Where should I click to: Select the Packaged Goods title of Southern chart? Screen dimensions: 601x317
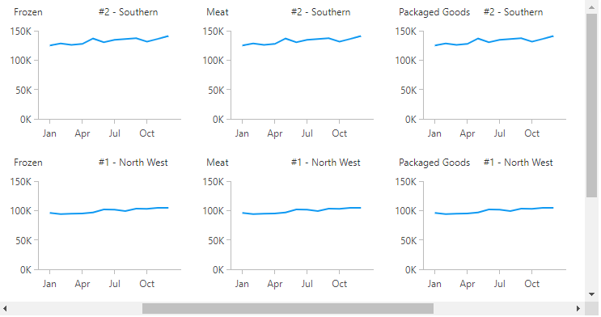pos(434,12)
